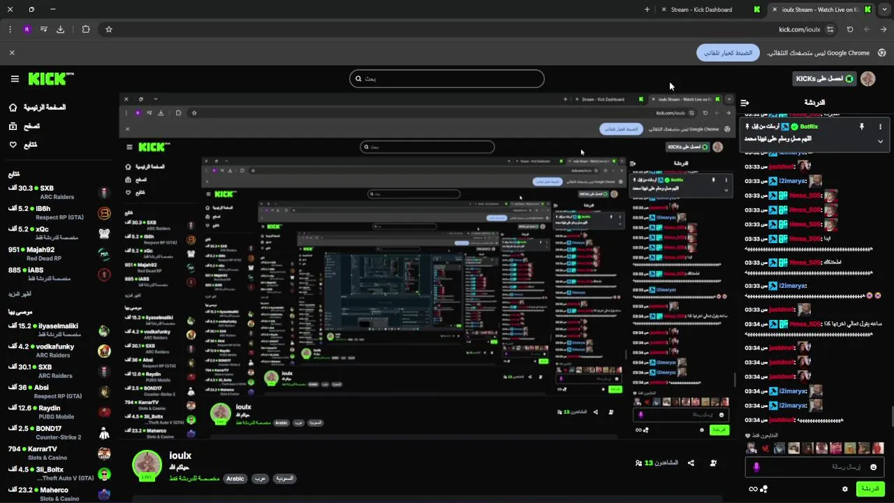The width and height of the screenshot is (894, 503).
Task: Open the Chrome tab search dropdown arrow
Action: click(x=884, y=10)
